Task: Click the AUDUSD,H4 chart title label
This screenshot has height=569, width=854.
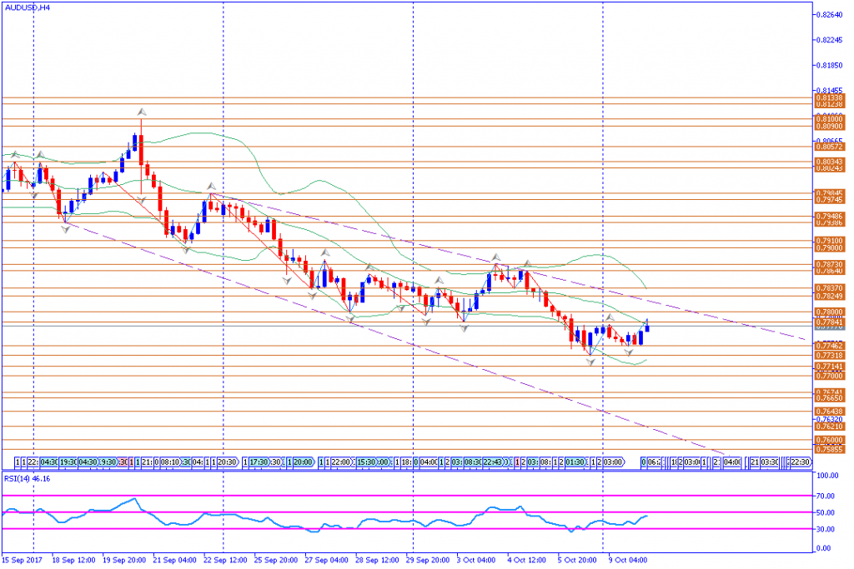Action: [27, 7]
